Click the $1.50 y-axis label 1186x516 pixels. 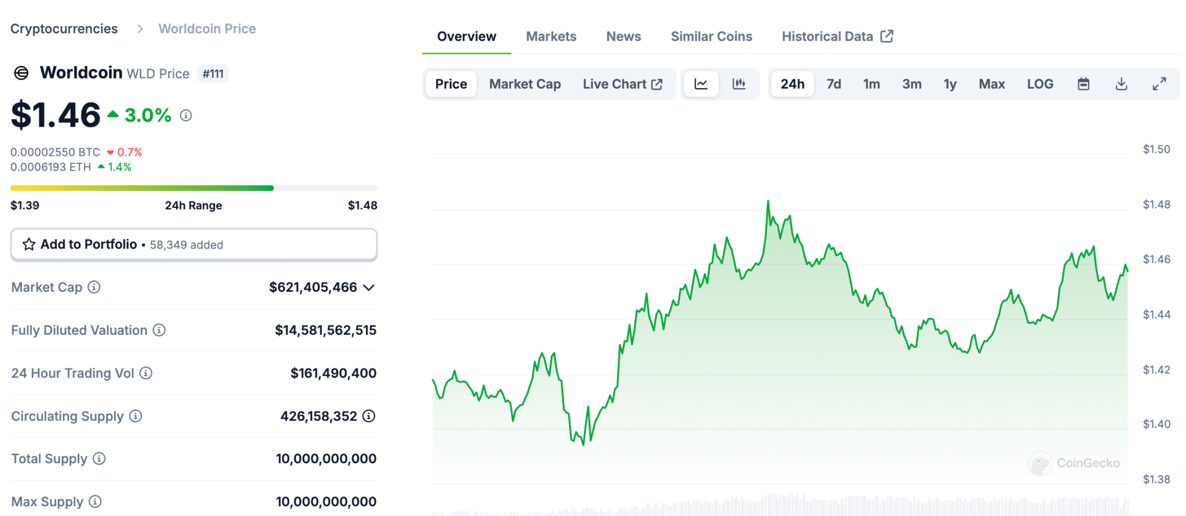point(1156,149)
